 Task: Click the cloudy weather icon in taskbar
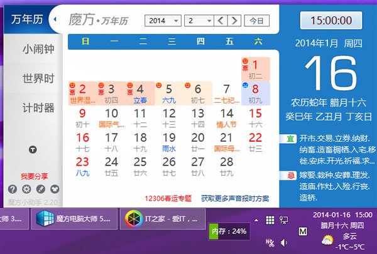(x=327, y=241)
